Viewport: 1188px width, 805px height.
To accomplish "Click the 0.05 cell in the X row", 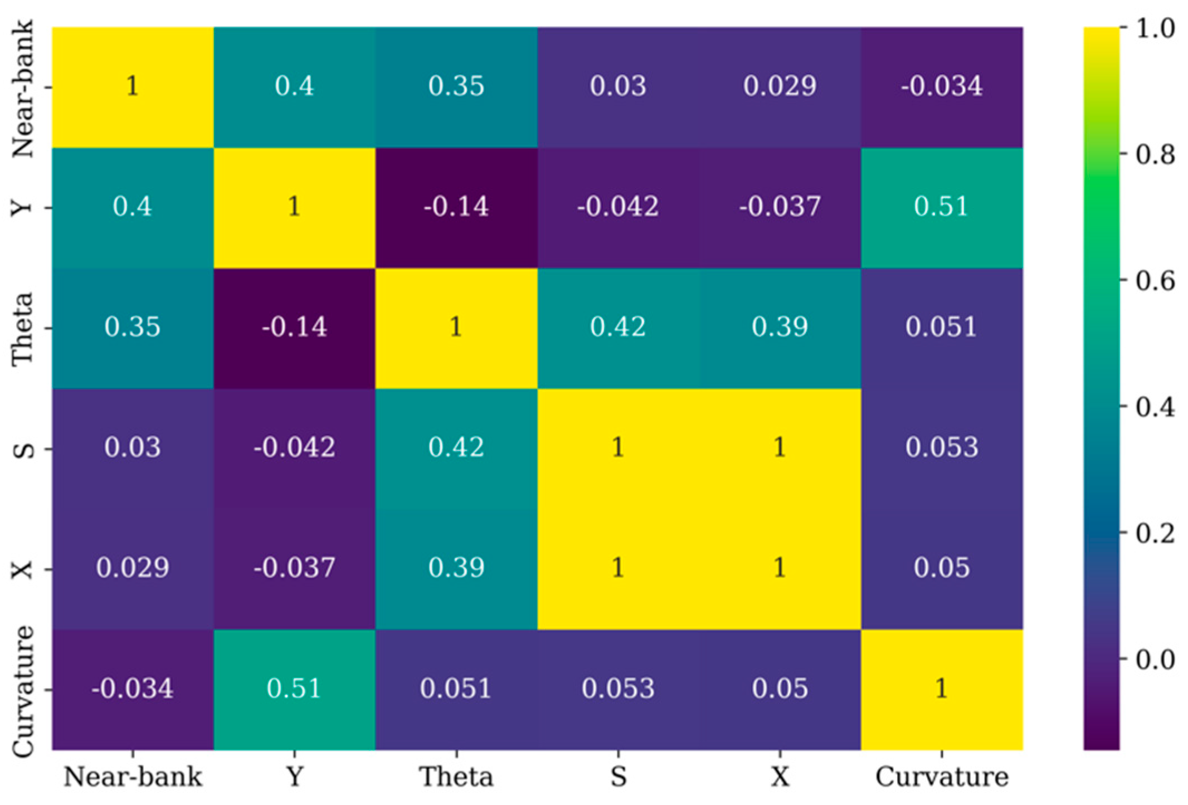I will click(942, 569).
